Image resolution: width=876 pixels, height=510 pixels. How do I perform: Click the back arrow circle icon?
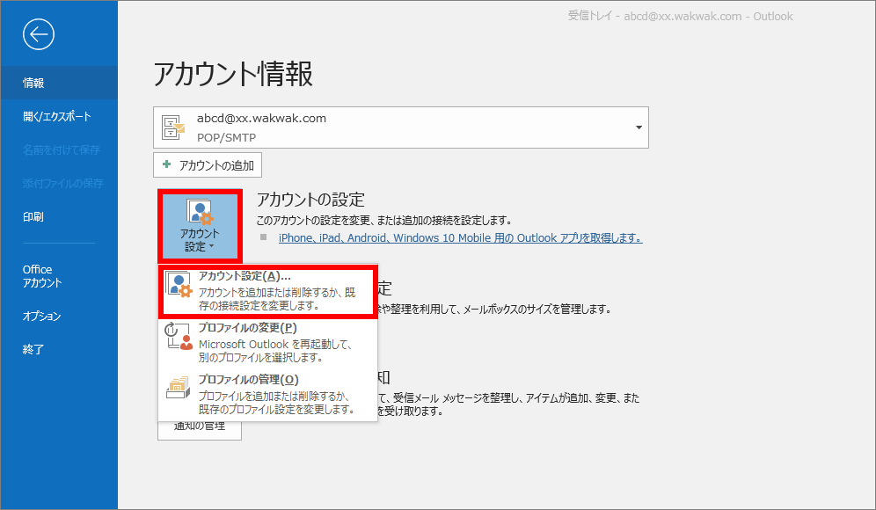(39, 34)
